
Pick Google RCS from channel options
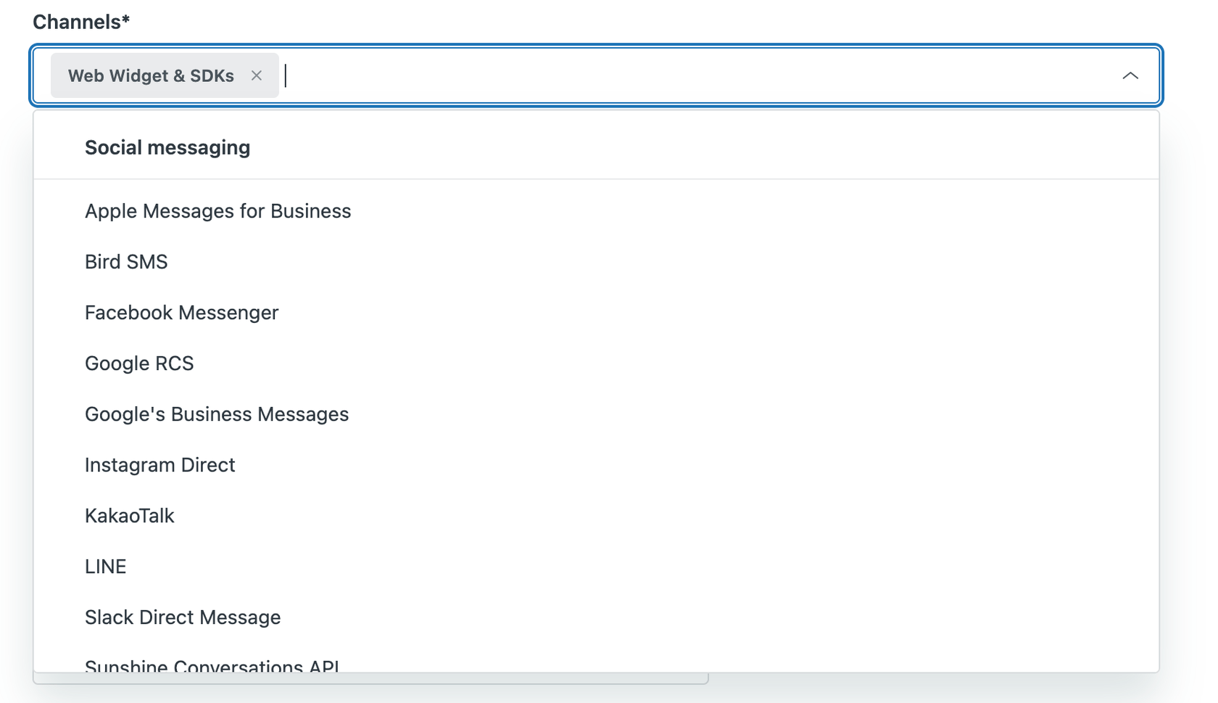pyautogui.click(x=139, y=363)
